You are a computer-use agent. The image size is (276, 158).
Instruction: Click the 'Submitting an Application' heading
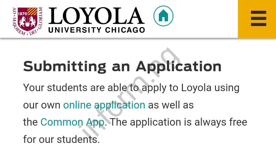tap(122, 66)
